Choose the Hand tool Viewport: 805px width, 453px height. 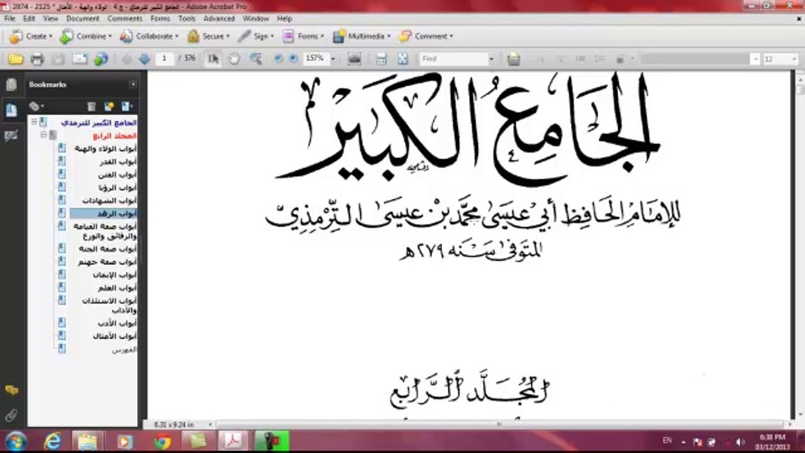234,59
